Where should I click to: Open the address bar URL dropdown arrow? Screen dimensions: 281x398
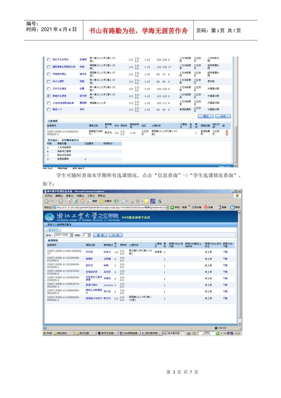167,207
